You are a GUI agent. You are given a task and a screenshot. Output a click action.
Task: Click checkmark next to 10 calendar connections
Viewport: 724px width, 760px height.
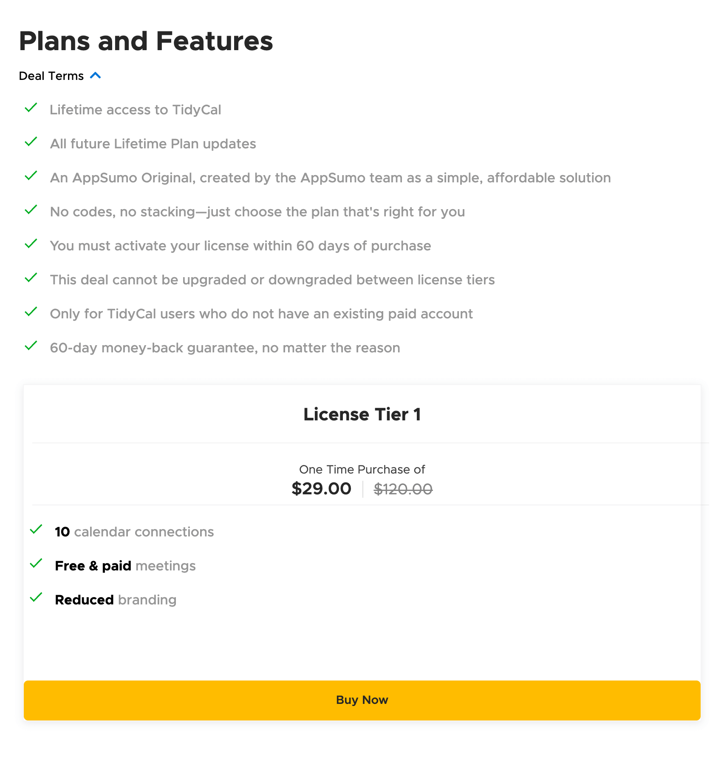(36, 530)
